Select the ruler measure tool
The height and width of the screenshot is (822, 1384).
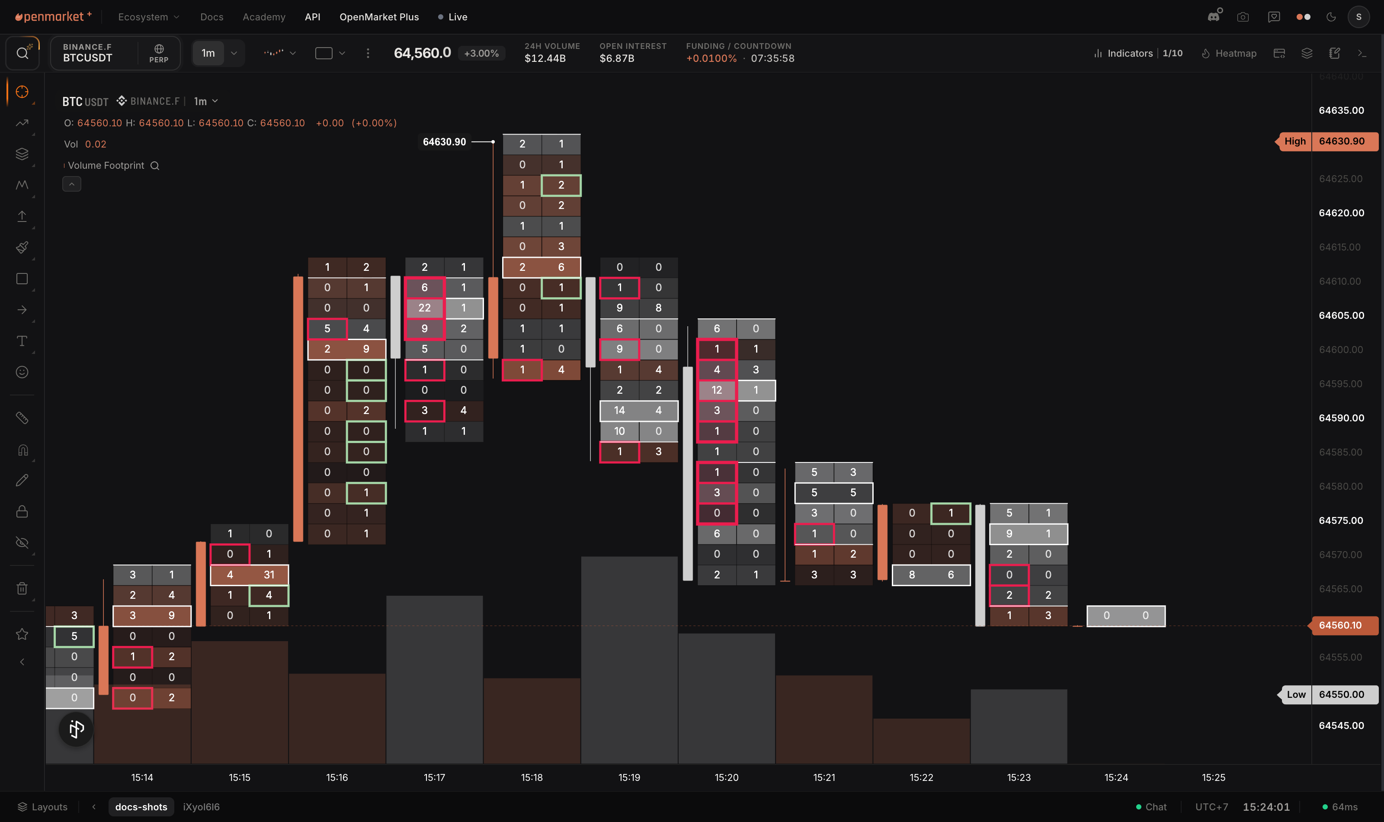pyautogui.click(x=22, y=417)
